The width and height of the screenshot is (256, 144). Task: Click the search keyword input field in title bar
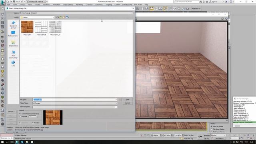point(187,2)
